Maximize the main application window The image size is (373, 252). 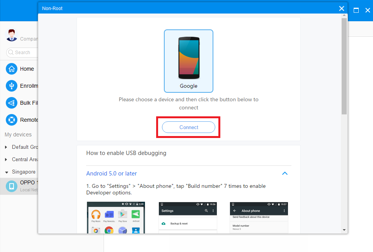[x=356, y=10]
